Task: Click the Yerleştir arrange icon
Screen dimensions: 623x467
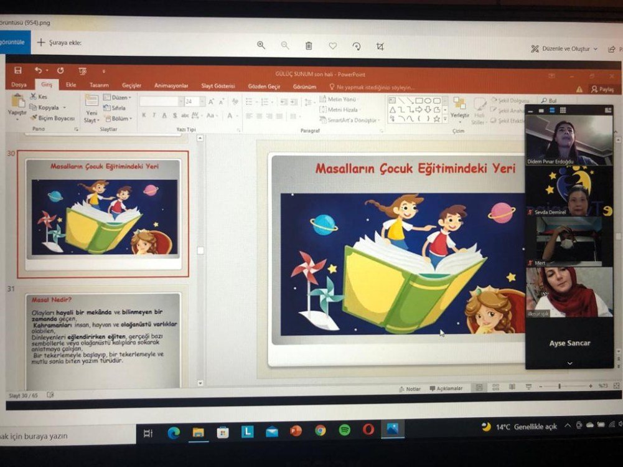Action: click(459, 106)
